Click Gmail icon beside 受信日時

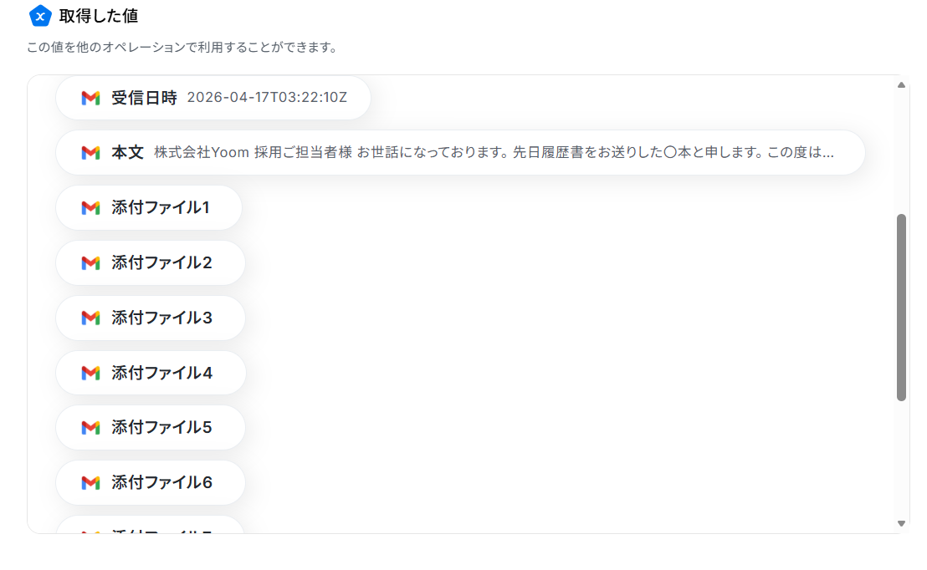(90, 98)
